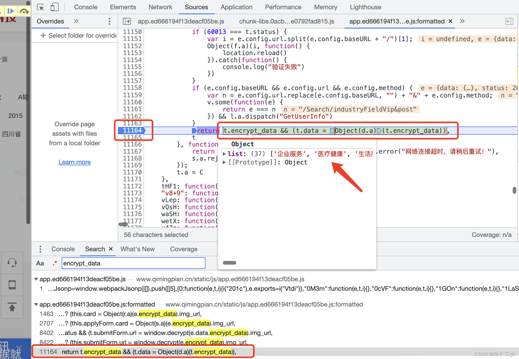Close the Search drawer tab
This screenshot has width=519, height=359.
111,249
